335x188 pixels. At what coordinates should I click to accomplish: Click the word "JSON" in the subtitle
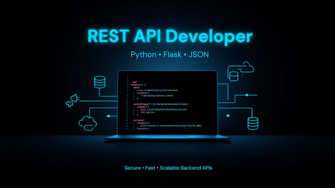click(199, 54)
